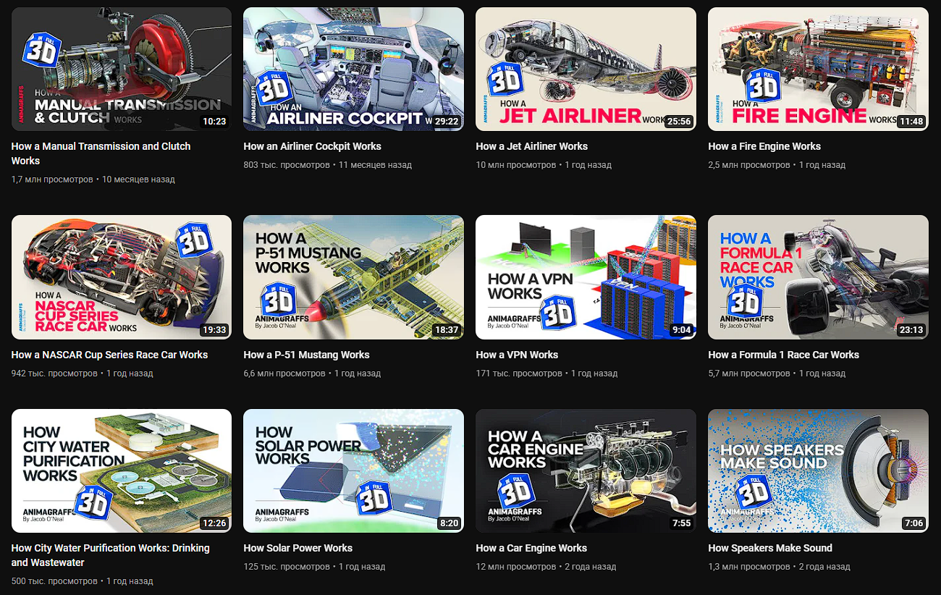
Task: Click the "1,3 млн просмотров" text
Action: (749, 567)
